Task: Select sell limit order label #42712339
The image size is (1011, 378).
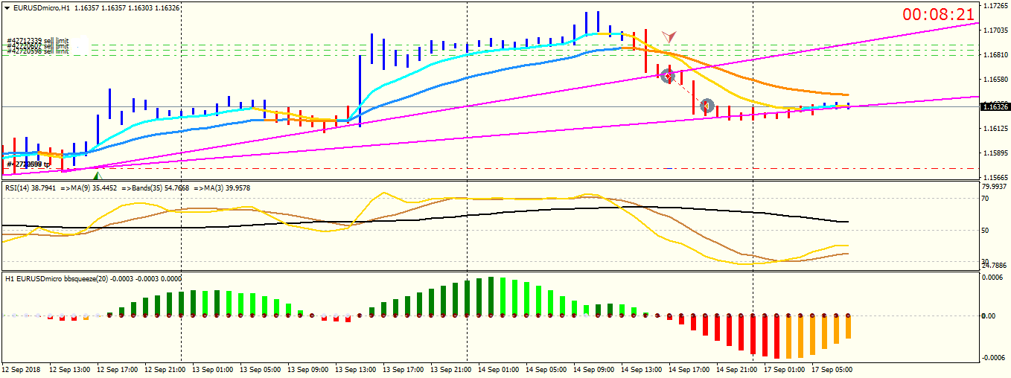Action: coord(37,41)
